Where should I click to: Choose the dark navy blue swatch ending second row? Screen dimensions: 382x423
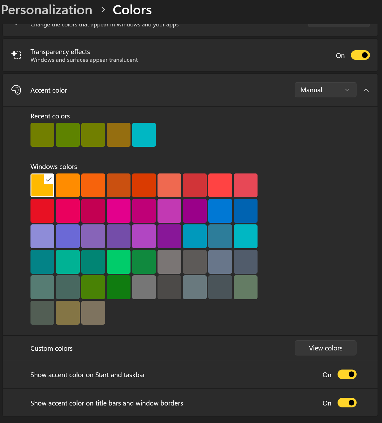click(x=245, y=211)
